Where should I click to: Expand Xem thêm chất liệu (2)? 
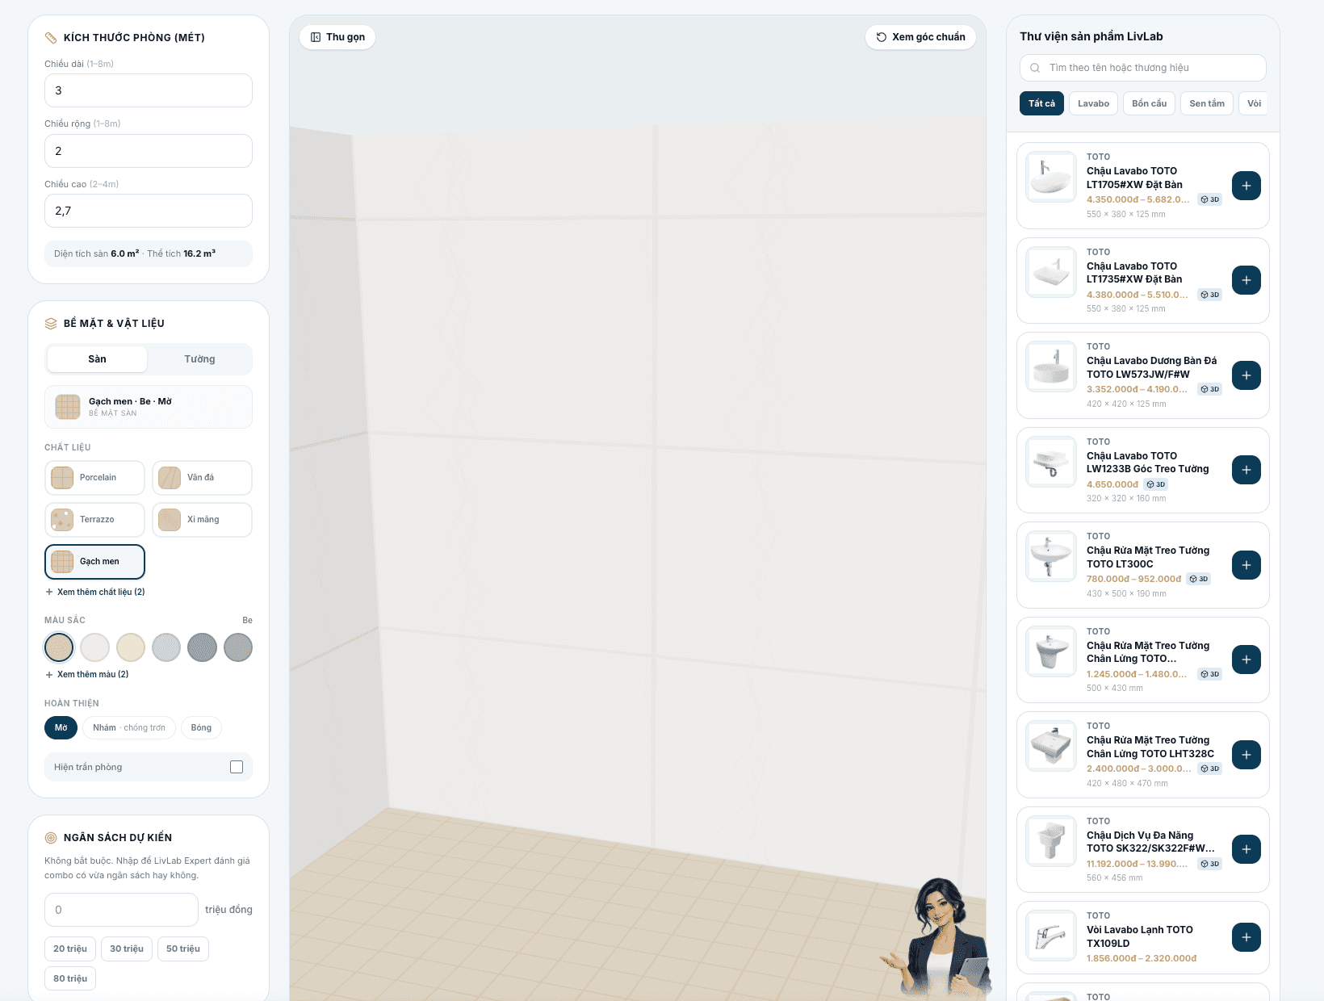[x=95, y=592]
